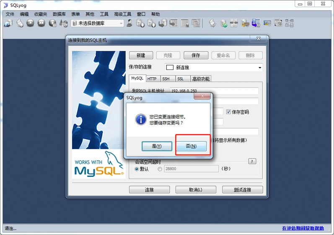
Task: Click the 新建 button
Action: point(141,55)
